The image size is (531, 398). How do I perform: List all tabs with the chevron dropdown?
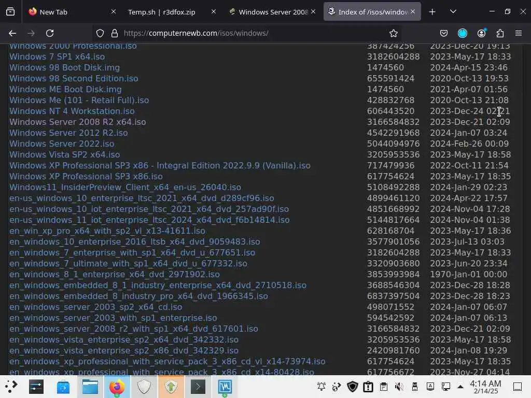(x=453, y=12)
